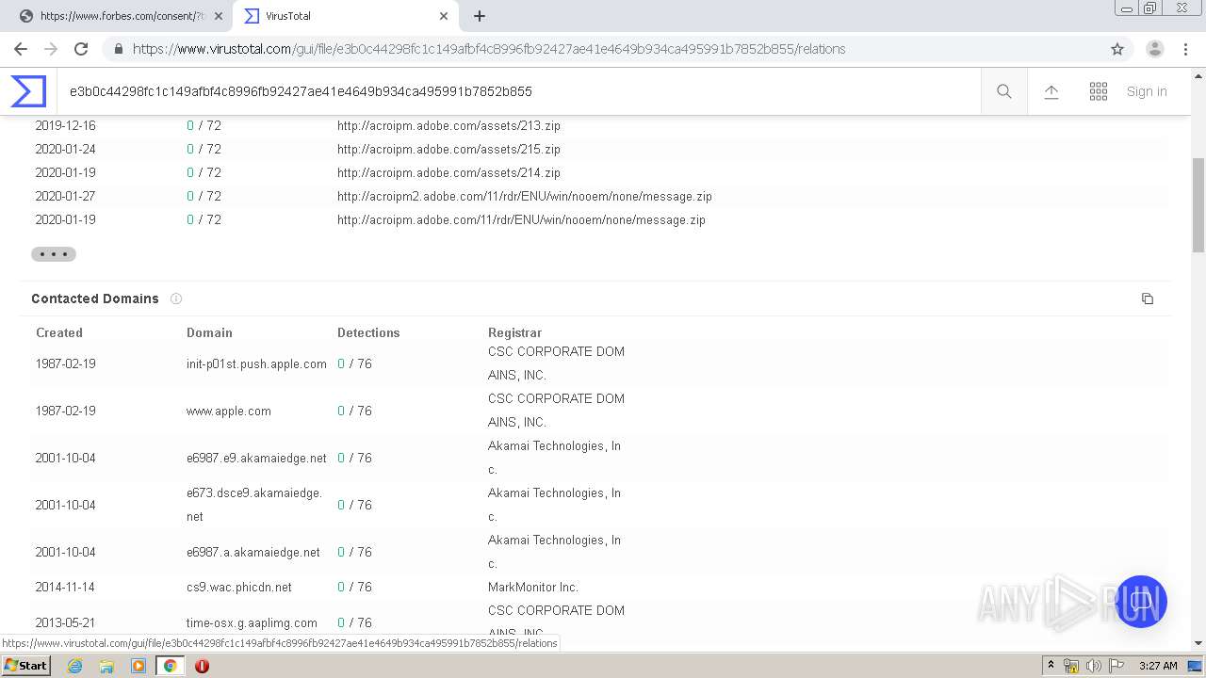Screen dimensions: 1206x678
Task: Click scrollbar down arrow
Action: click(x=1198, y=643)
